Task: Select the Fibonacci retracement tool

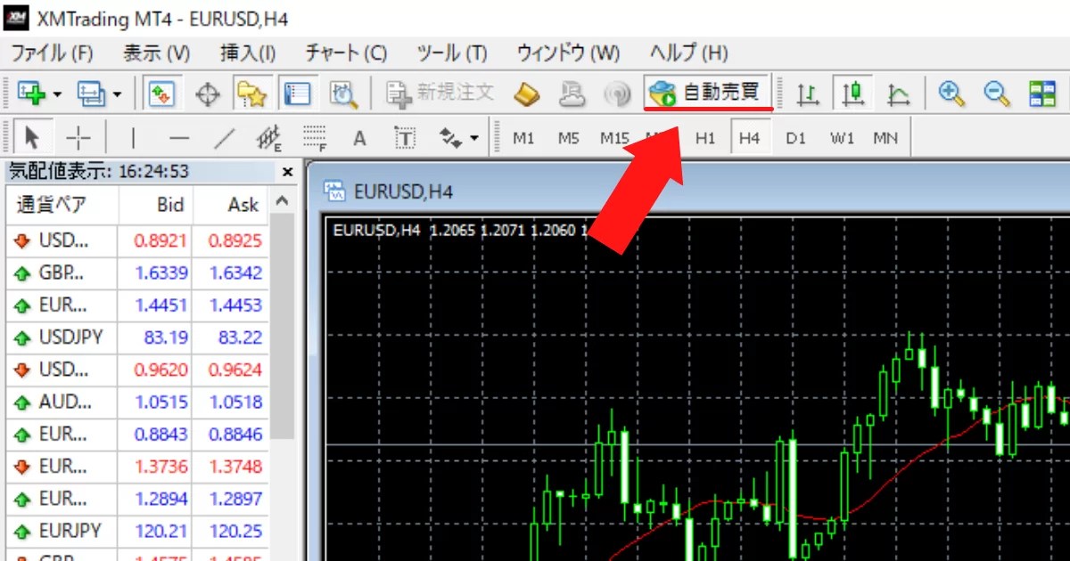Action: coord(315,138)
